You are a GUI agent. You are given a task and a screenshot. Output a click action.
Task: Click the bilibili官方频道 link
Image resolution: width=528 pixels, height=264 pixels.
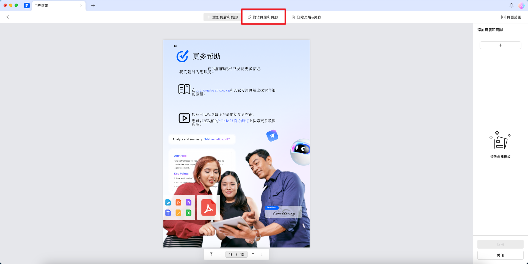(233, 121)
